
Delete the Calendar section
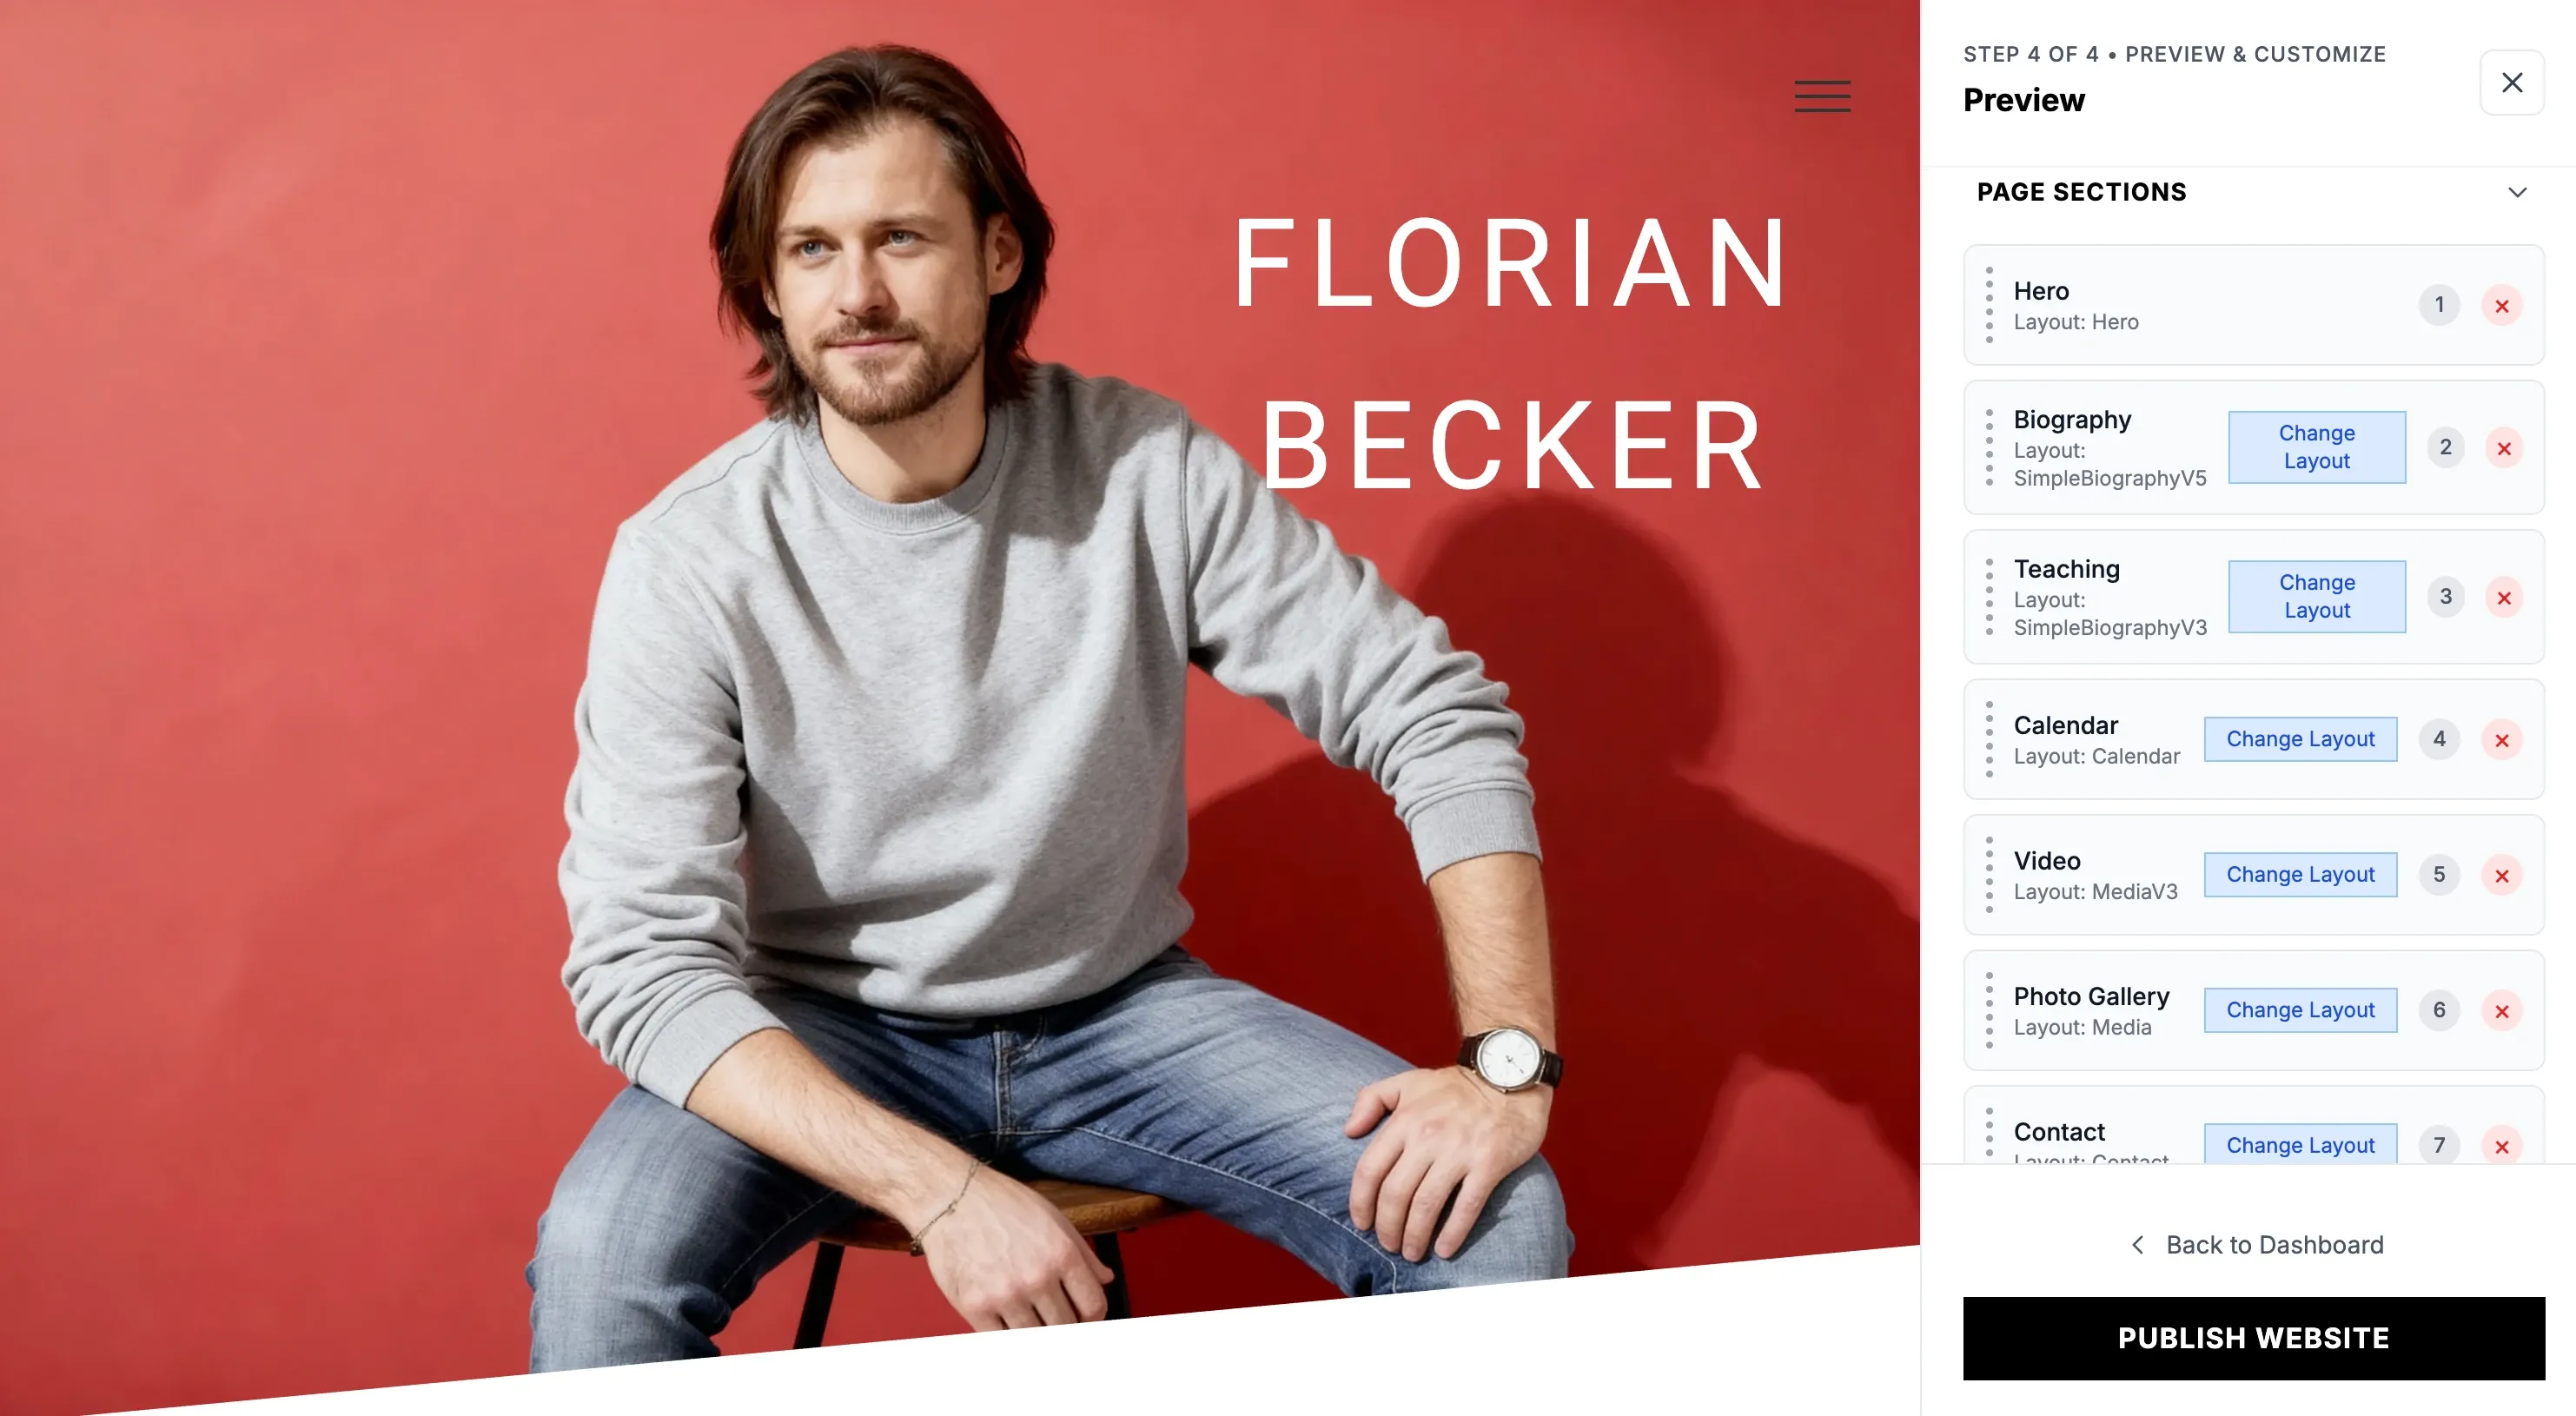click(x=2503, y=740)
